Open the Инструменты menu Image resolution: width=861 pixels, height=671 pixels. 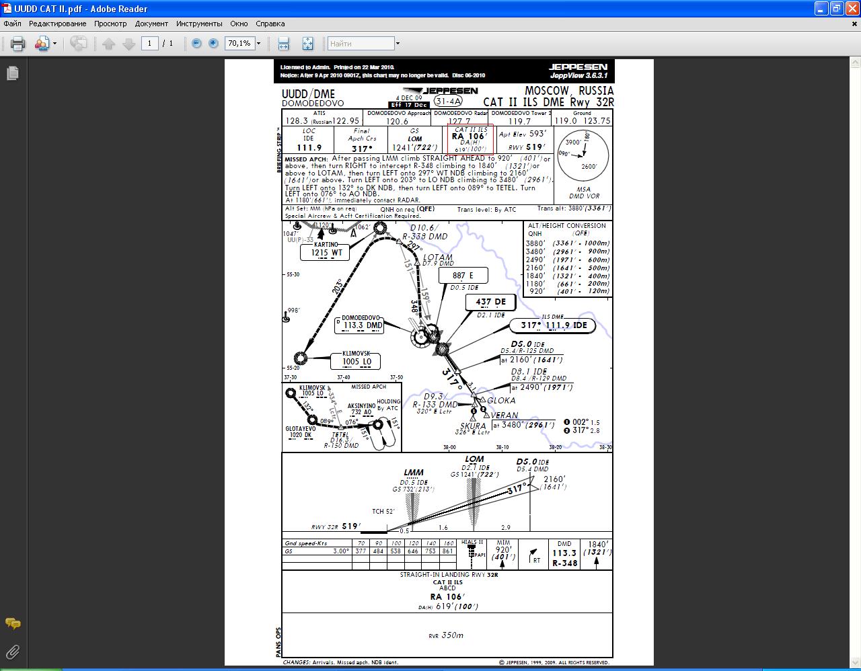[199, 24]
